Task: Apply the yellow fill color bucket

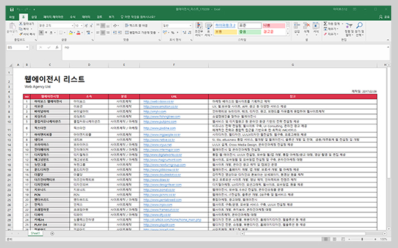Action: (x=70, y=32)
